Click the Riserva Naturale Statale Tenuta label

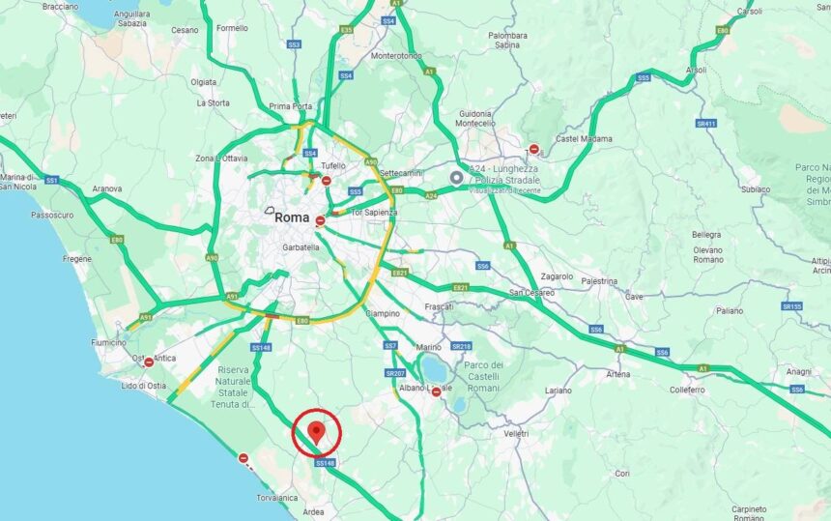[x=233, y=387]
